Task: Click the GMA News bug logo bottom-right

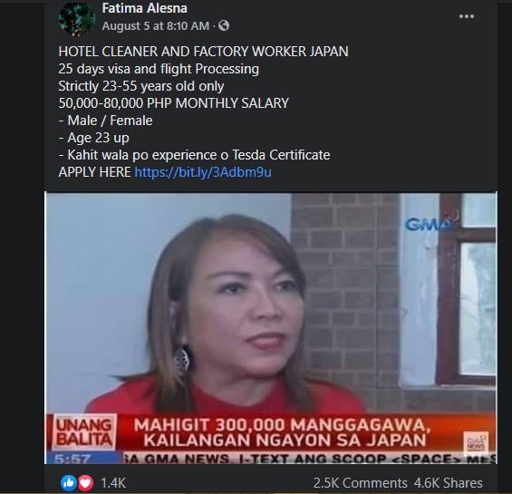Action: (x=476, y=442)
